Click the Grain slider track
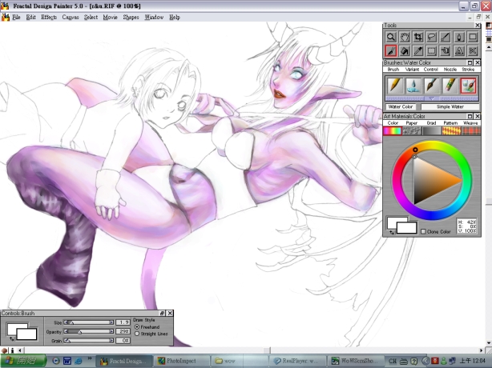The width and height of the screenshot is (492, 368). coord(89,341)
